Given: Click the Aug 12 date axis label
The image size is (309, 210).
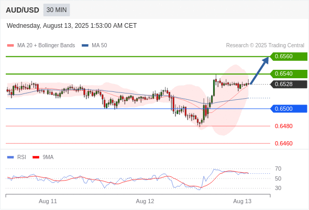Looking at the screenshot, I should [145, 201].
